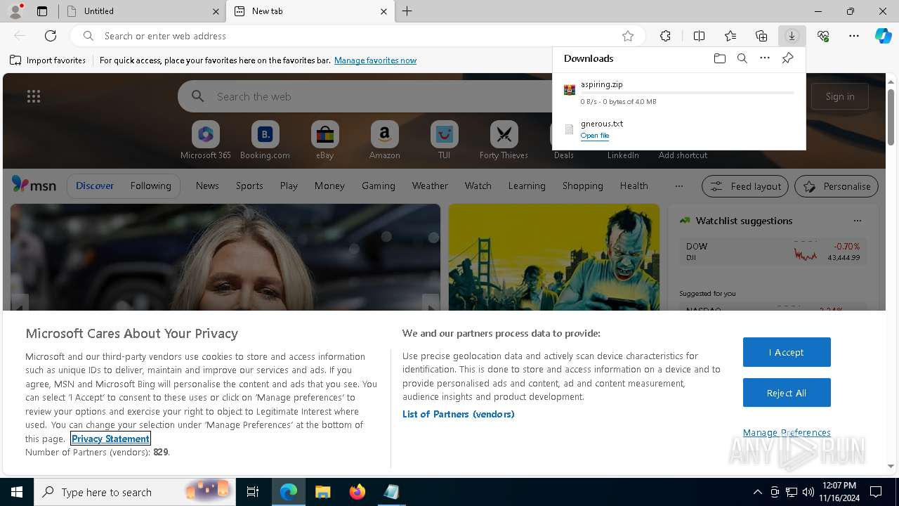The height and width of the screenshot is (506, 899).
Task: Click Reject All button
Action: tap(787, 393)
